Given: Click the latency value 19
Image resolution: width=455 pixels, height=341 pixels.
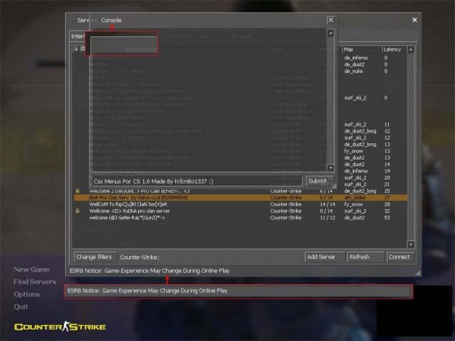Looking at the screenshot, I should point(387,170).
